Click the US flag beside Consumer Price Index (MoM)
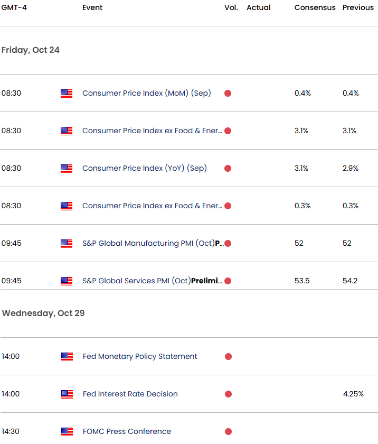378x444 pixels. (x=67, y=94)
